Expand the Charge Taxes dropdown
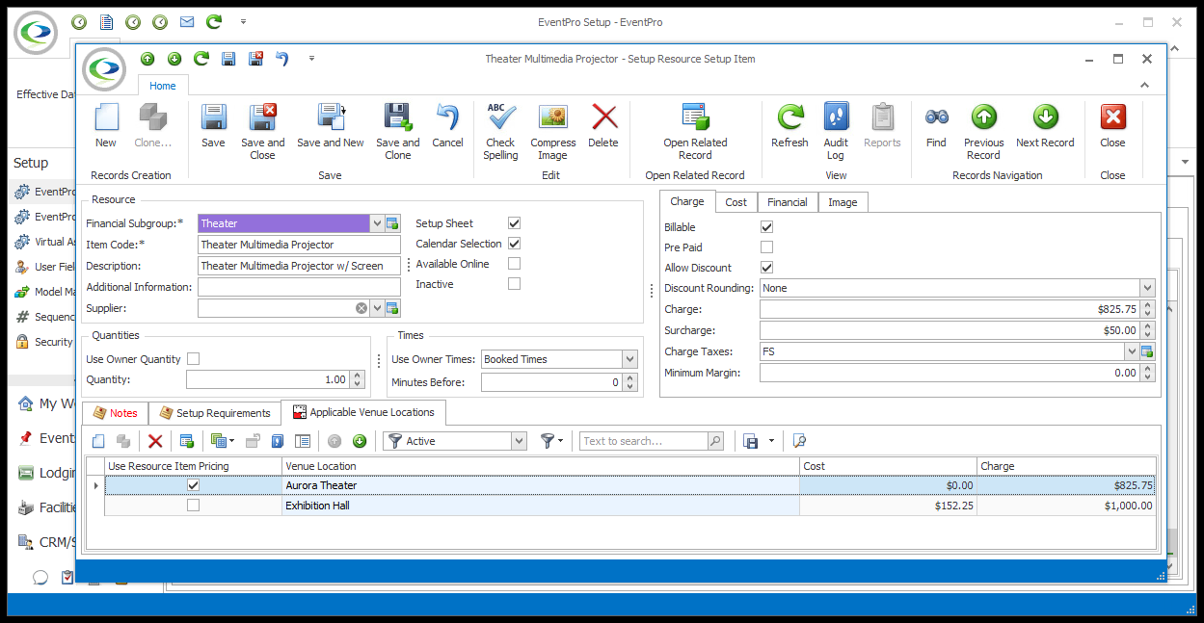 point(1132,351)
